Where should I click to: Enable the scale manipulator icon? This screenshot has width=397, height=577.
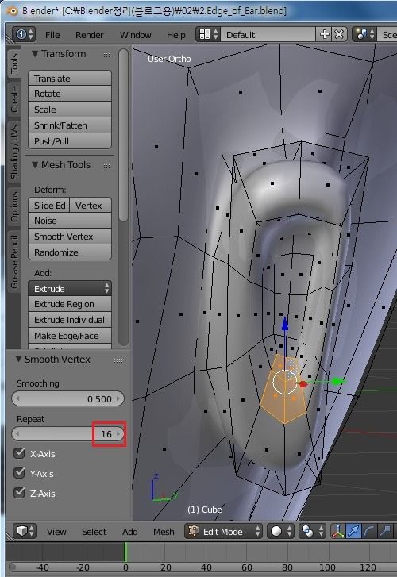click(385, 531)
